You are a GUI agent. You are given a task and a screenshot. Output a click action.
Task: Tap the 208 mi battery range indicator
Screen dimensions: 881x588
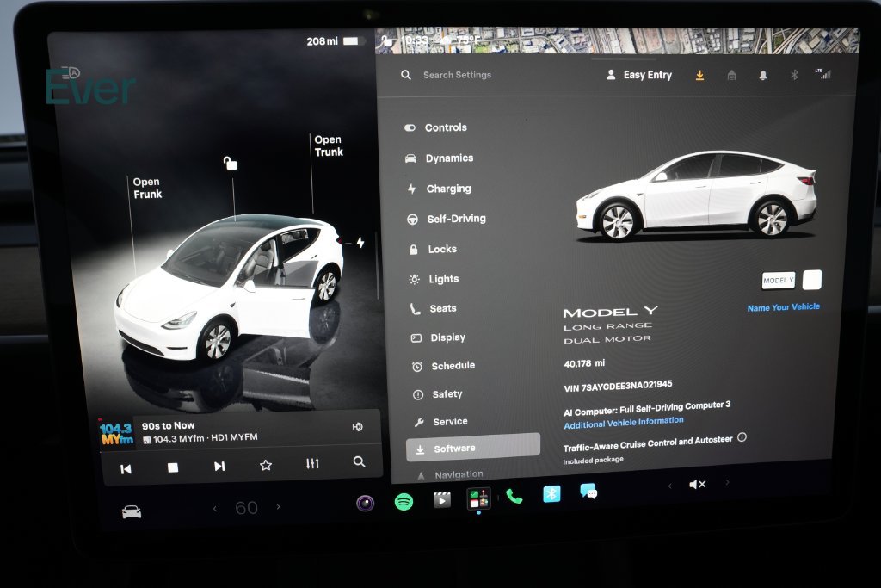335,41
